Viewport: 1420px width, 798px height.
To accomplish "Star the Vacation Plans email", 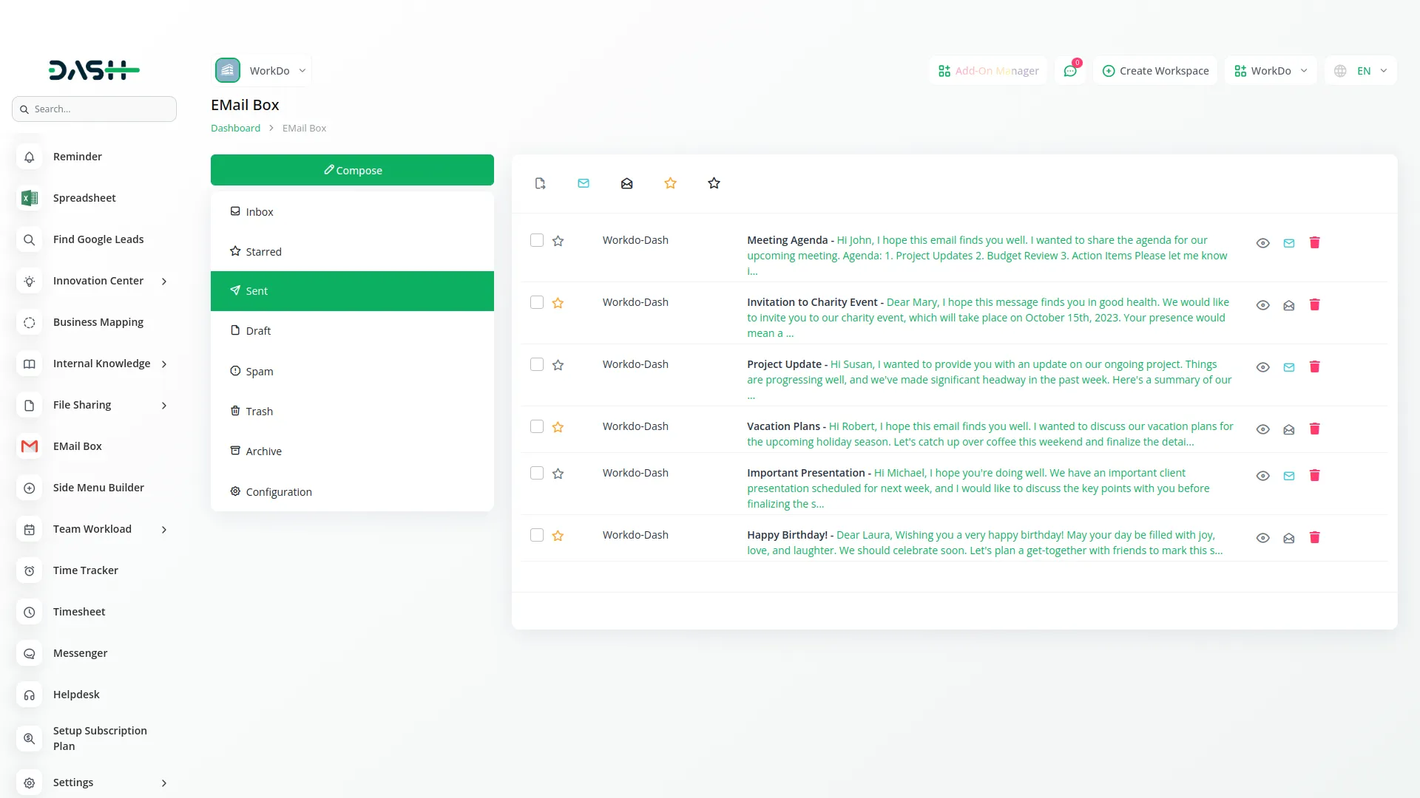I will pos(558,427).
